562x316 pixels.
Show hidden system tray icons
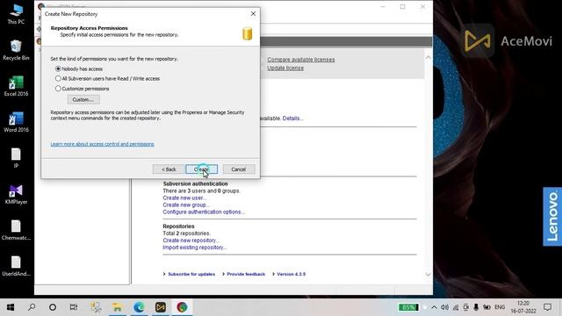coord(434,307)
